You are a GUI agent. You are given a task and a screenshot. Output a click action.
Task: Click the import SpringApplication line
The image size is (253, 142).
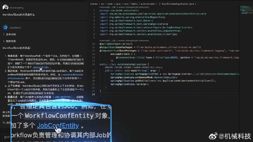pyautogui.click(x=134, y=24)
